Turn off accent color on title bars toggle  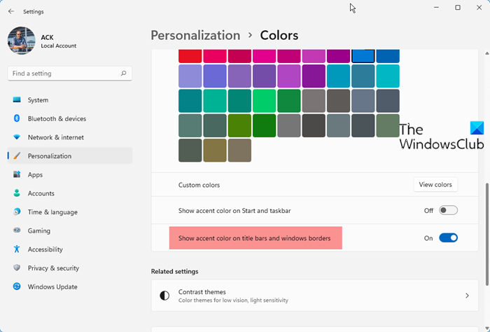(448, 238)
